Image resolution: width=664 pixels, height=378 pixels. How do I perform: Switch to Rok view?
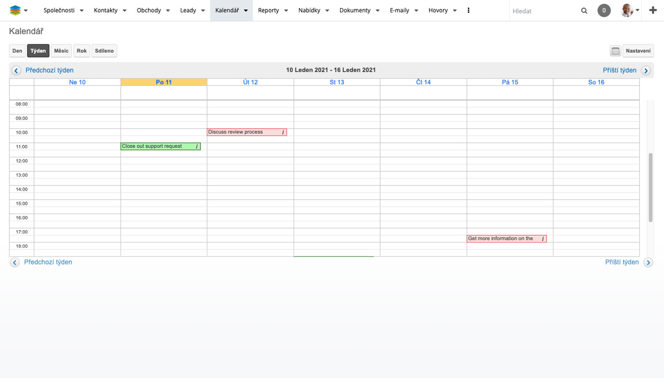(82, 51)
